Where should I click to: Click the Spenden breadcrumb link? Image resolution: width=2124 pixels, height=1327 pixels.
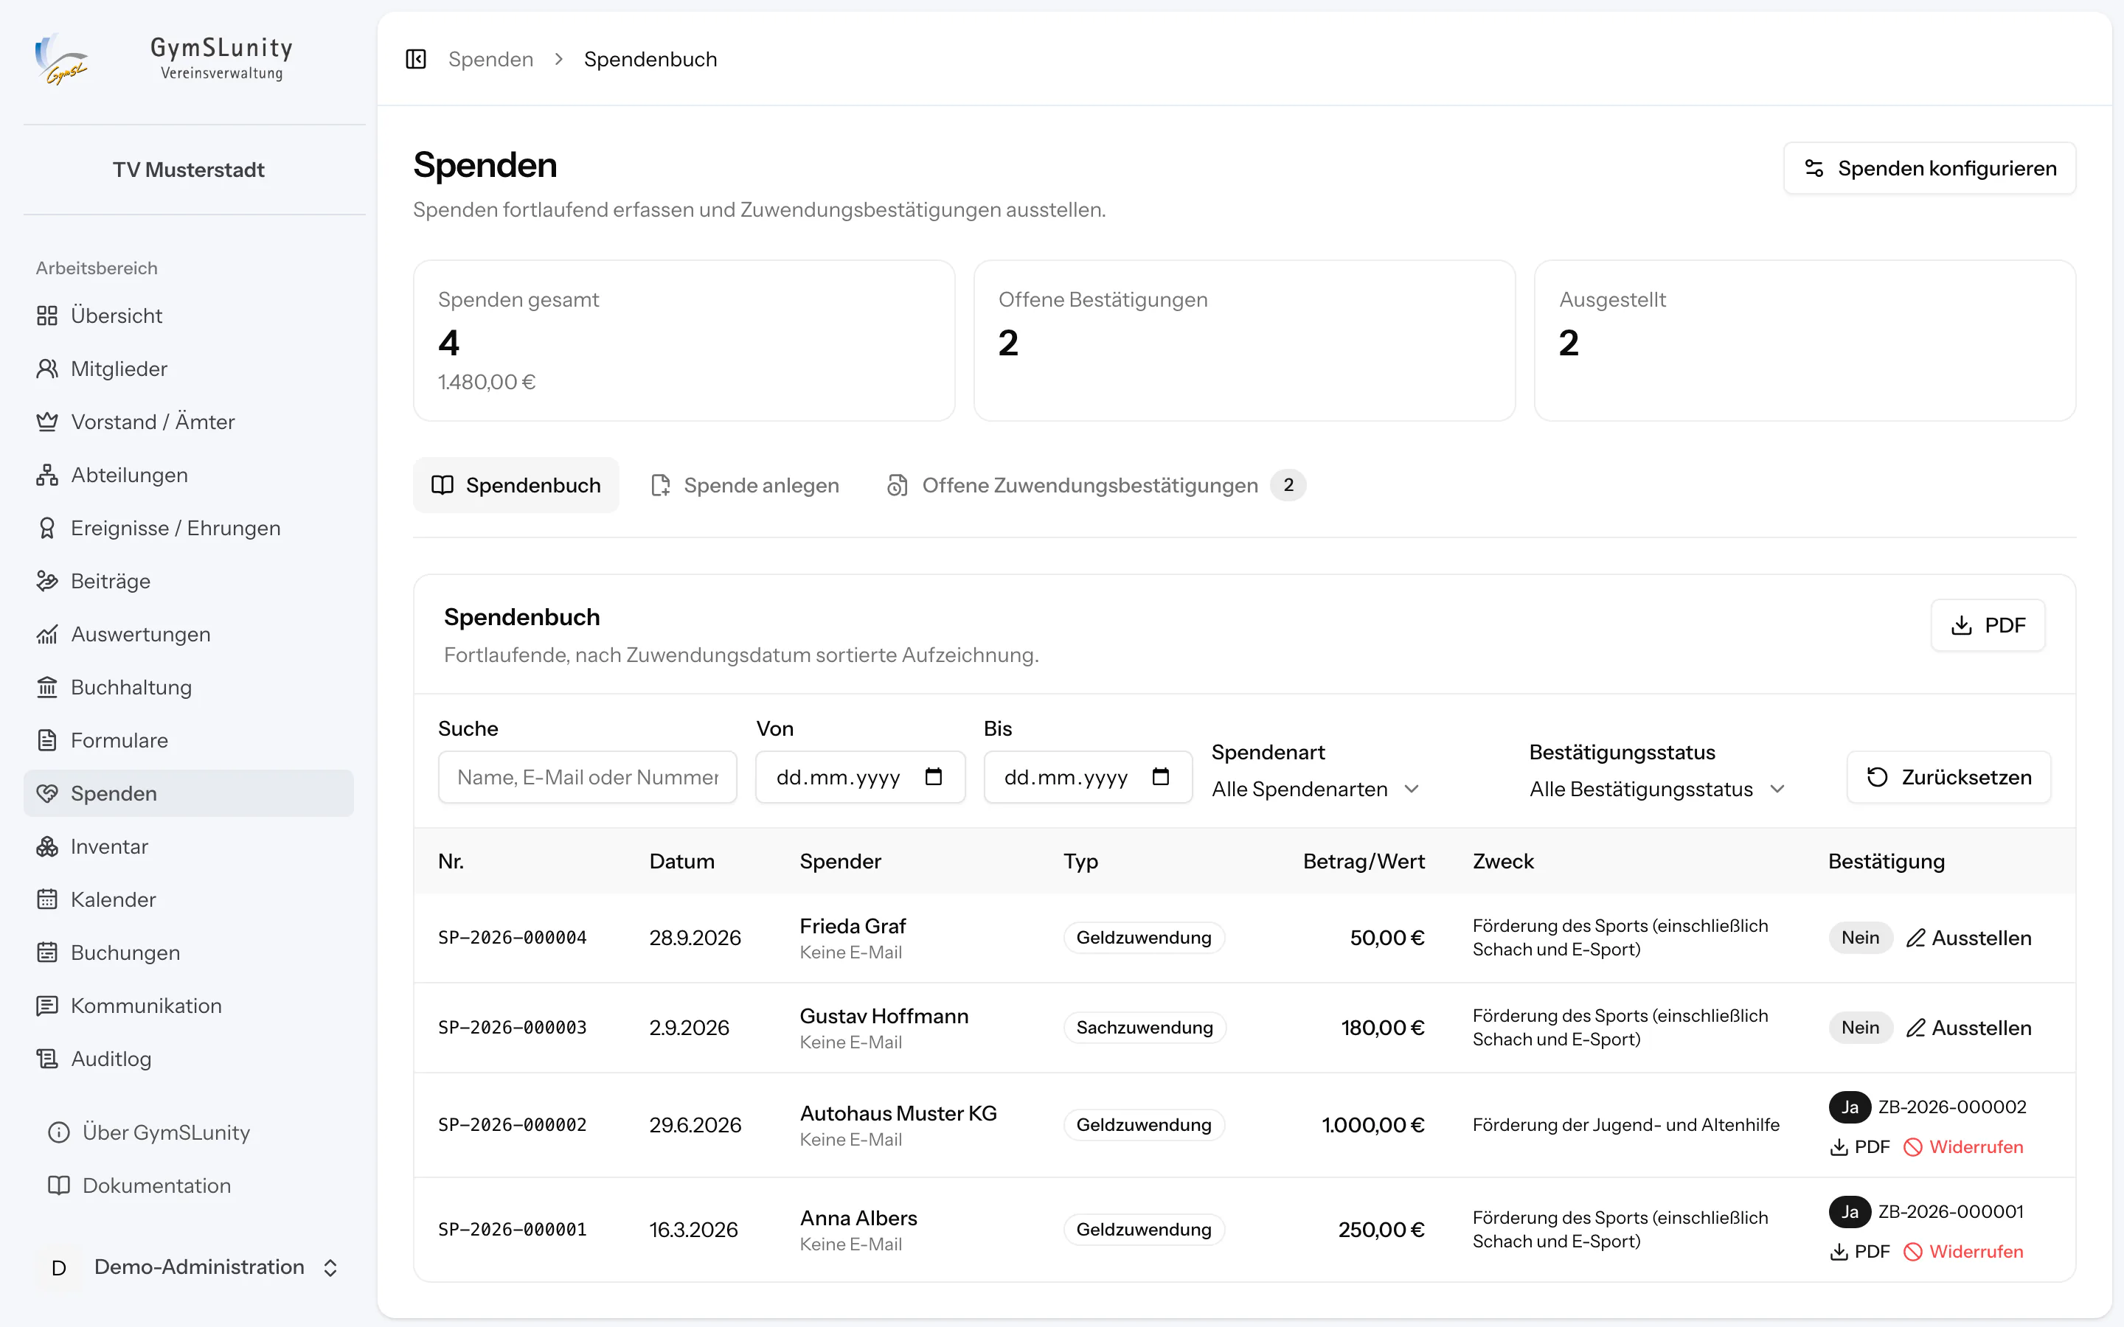[490, 59]
